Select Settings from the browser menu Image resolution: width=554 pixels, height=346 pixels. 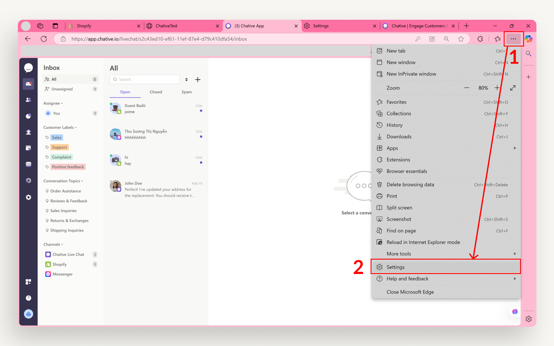396,267
